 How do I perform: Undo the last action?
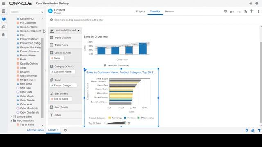click(232, 11)
